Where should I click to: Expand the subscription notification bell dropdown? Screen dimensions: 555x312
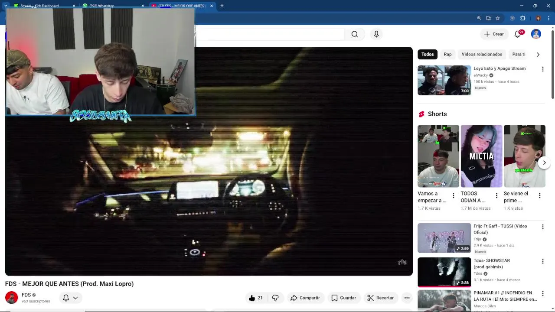point(70,298)
